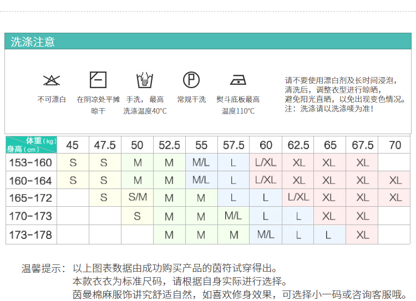Viewport: 416px width, 301px height.
Task: Select the 70 weight column header
Action: [x=395, y=145]
